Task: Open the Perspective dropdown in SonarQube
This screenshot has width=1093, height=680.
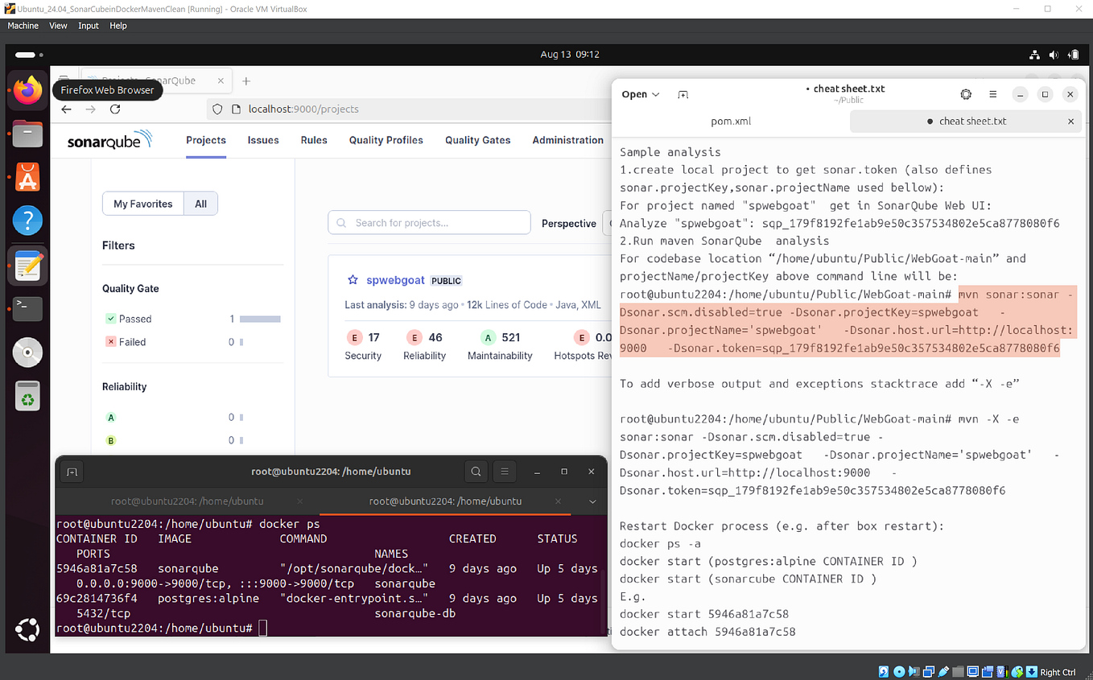Action: [571, 223]
